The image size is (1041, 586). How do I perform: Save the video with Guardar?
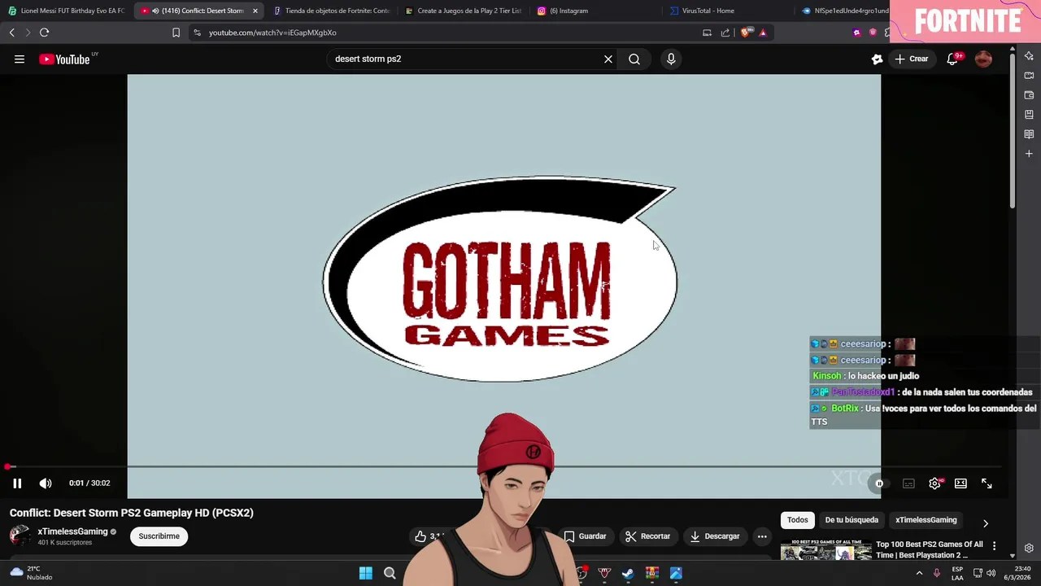click(x=586, y=536)
